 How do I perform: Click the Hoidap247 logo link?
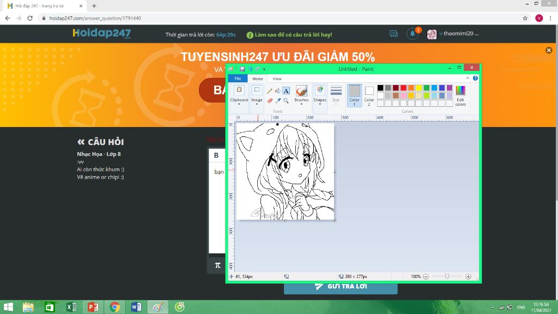point(102,33)
